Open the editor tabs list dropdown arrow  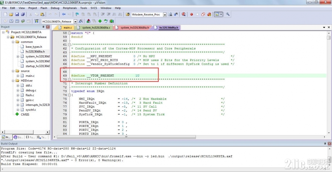coord(324,28)
